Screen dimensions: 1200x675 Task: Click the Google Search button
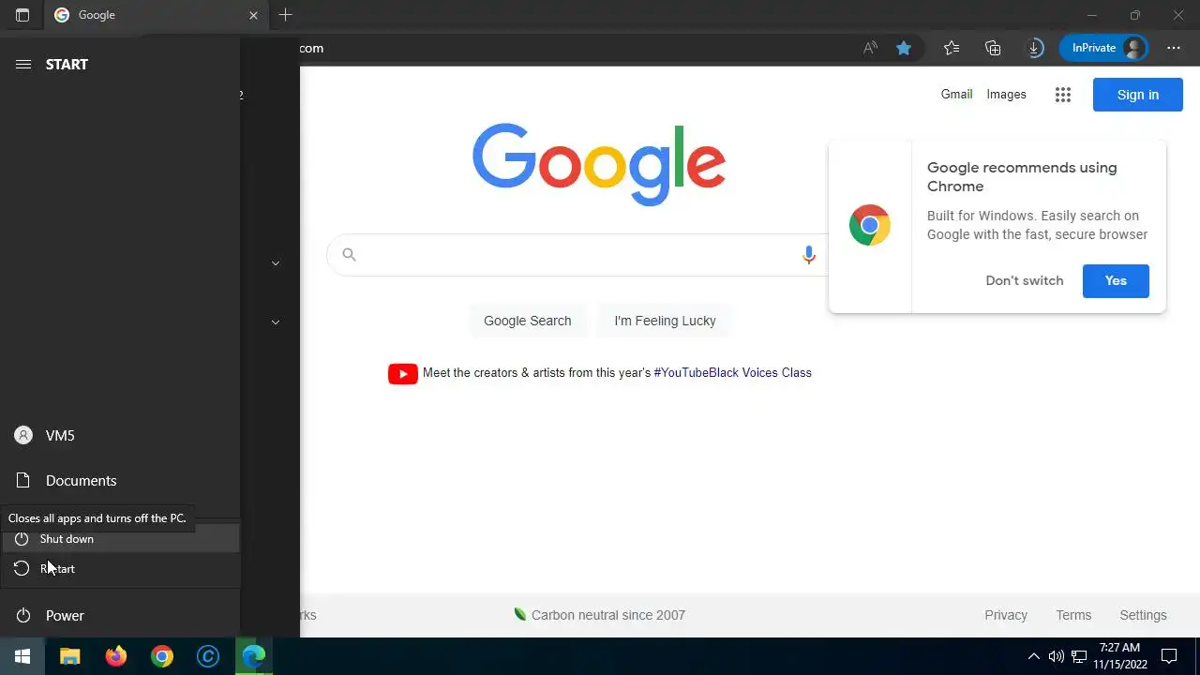pos(527,321)
